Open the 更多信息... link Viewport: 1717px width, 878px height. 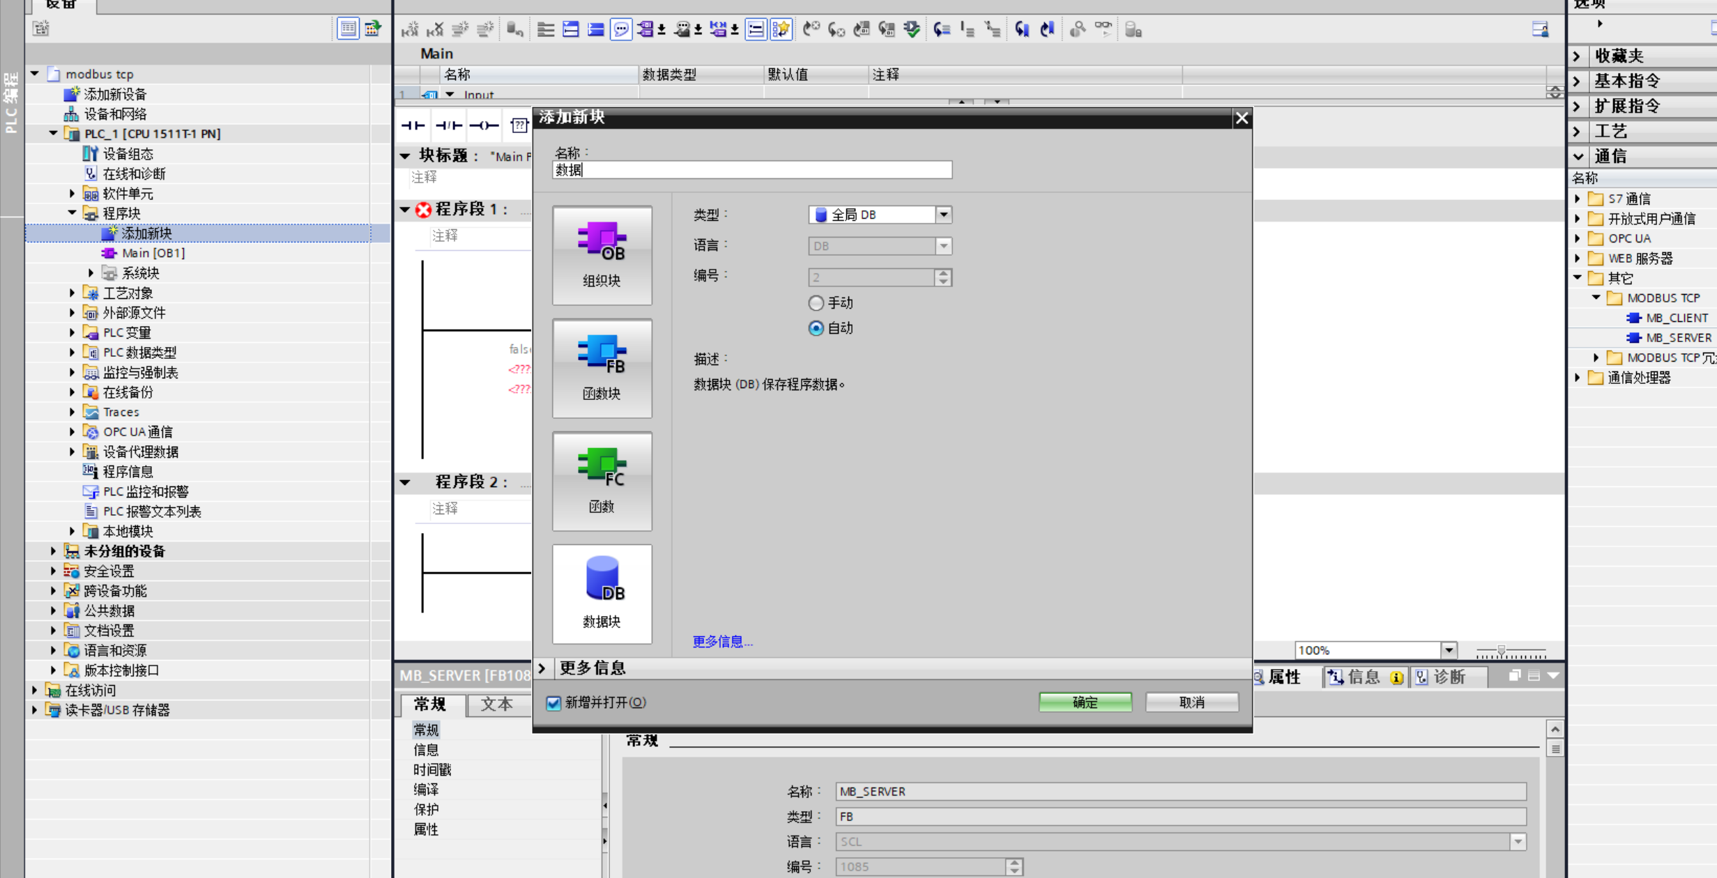(722, 642)
